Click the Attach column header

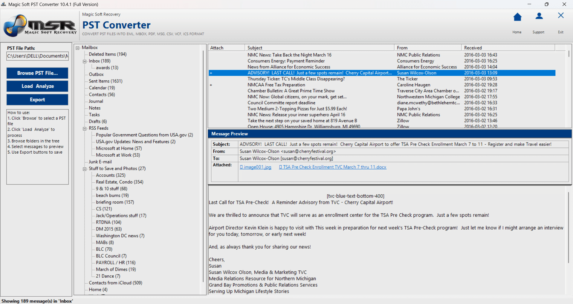(x=227, y=48)
